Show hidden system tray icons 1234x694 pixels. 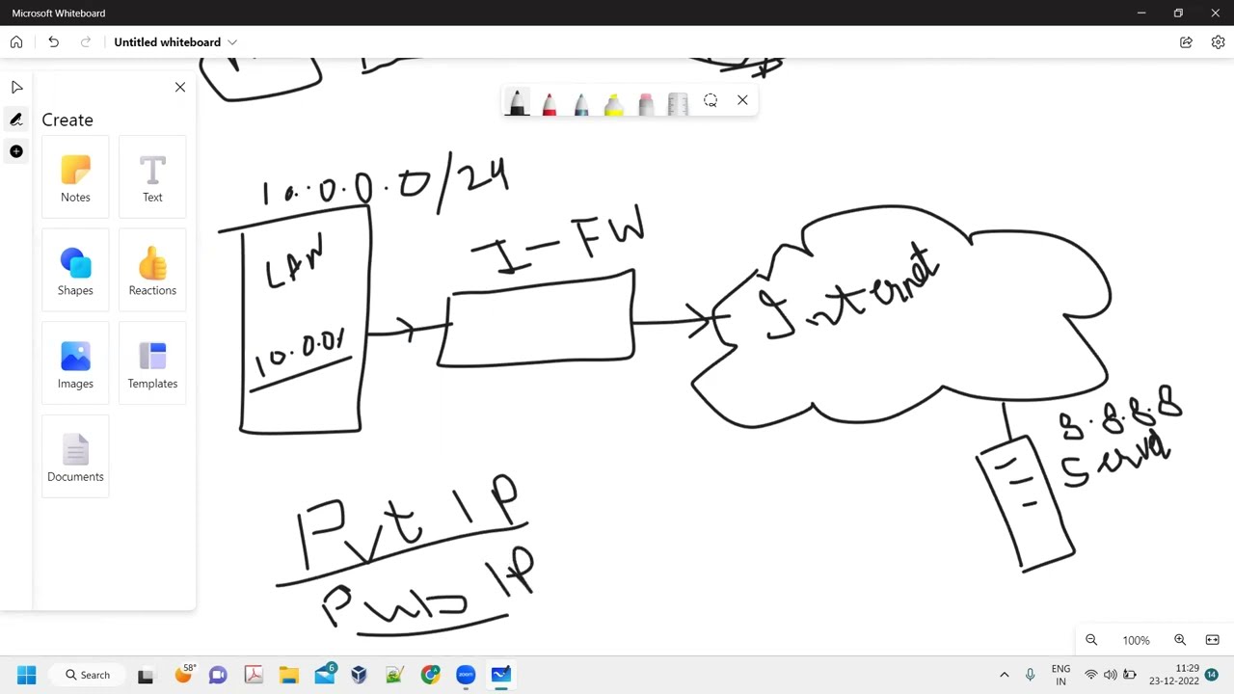point(1004,675)
